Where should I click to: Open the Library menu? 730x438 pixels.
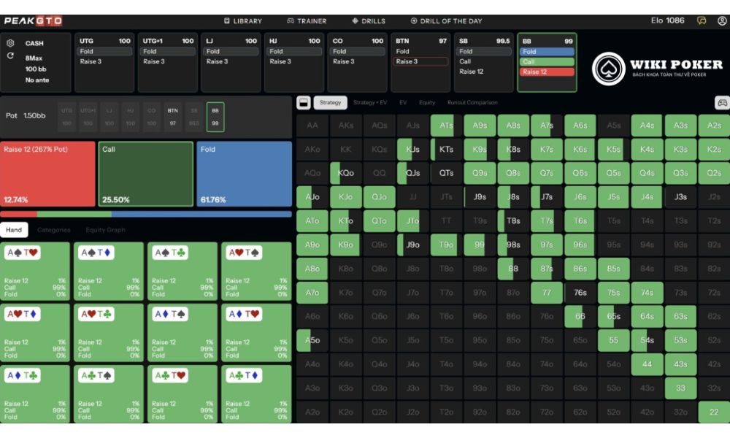pos(243,21)
